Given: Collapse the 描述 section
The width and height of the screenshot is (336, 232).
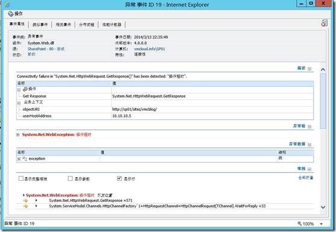Looking at the screenshot, I should click(310, 69).
